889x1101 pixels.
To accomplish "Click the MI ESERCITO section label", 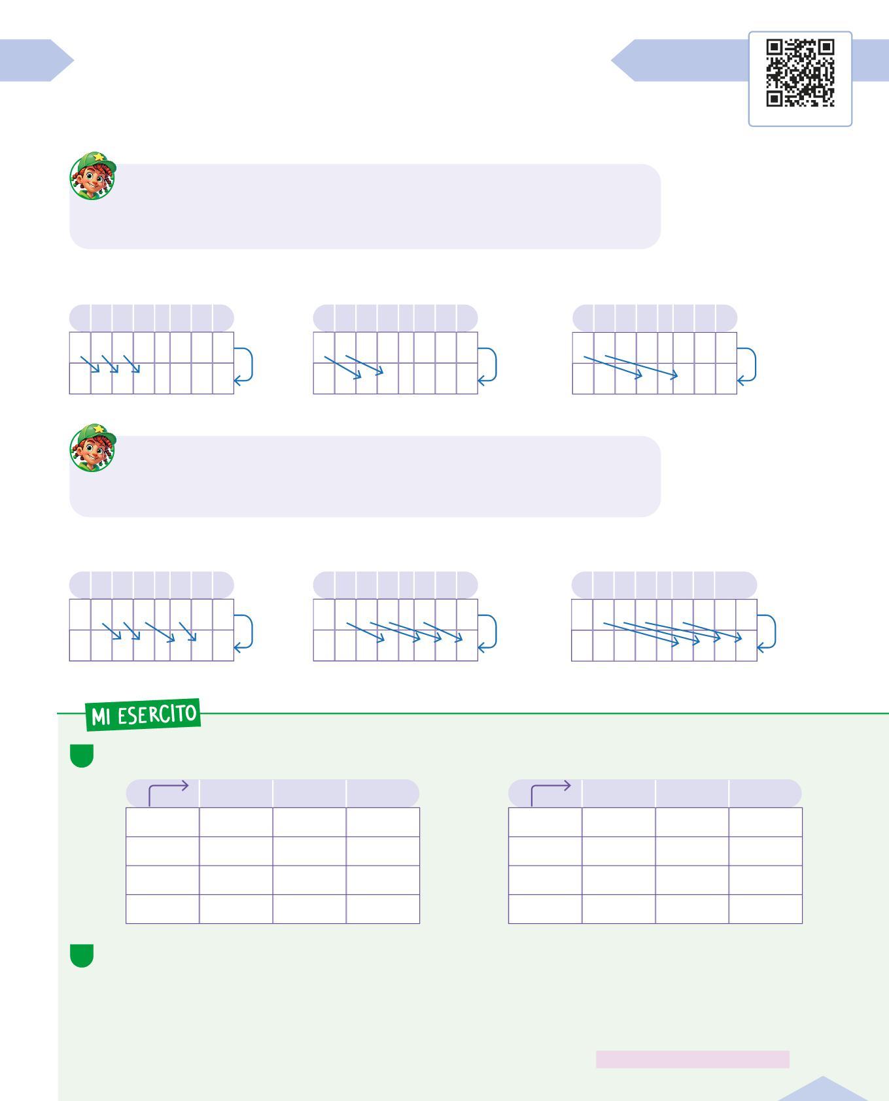I will point(143,715).
